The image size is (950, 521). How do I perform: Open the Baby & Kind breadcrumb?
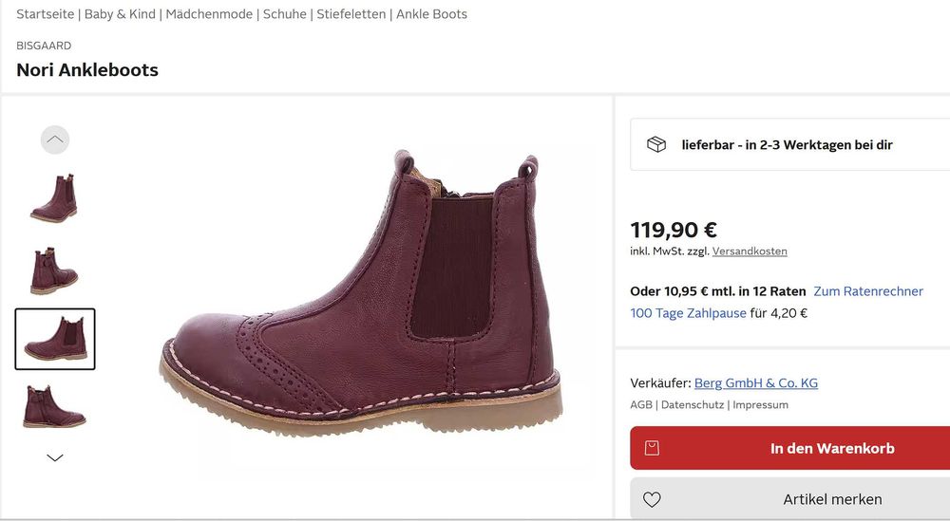[120, 14]
